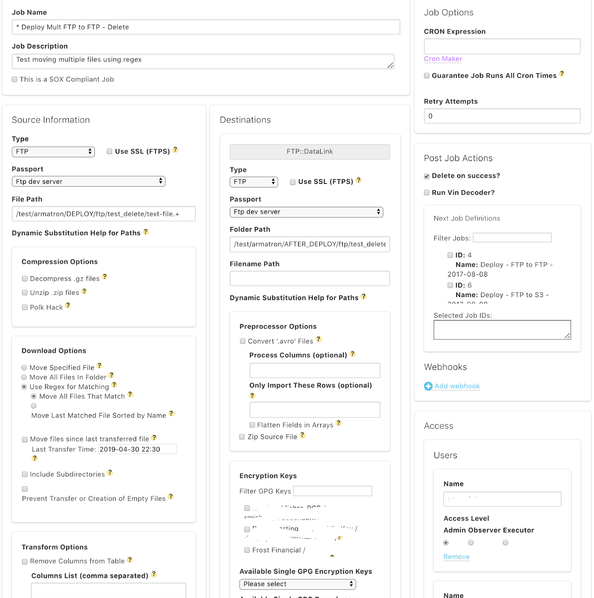This screenshot has height=598, width=594.
Task: Click Remove link under Users
Action: pyautogui.click(x=456, y=557)
